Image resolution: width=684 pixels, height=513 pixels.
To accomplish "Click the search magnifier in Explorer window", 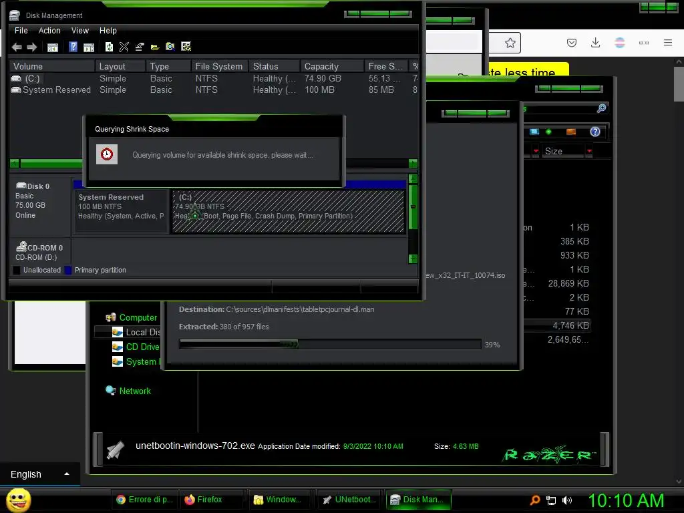I will pyautogui.click(x=602, y=108).
